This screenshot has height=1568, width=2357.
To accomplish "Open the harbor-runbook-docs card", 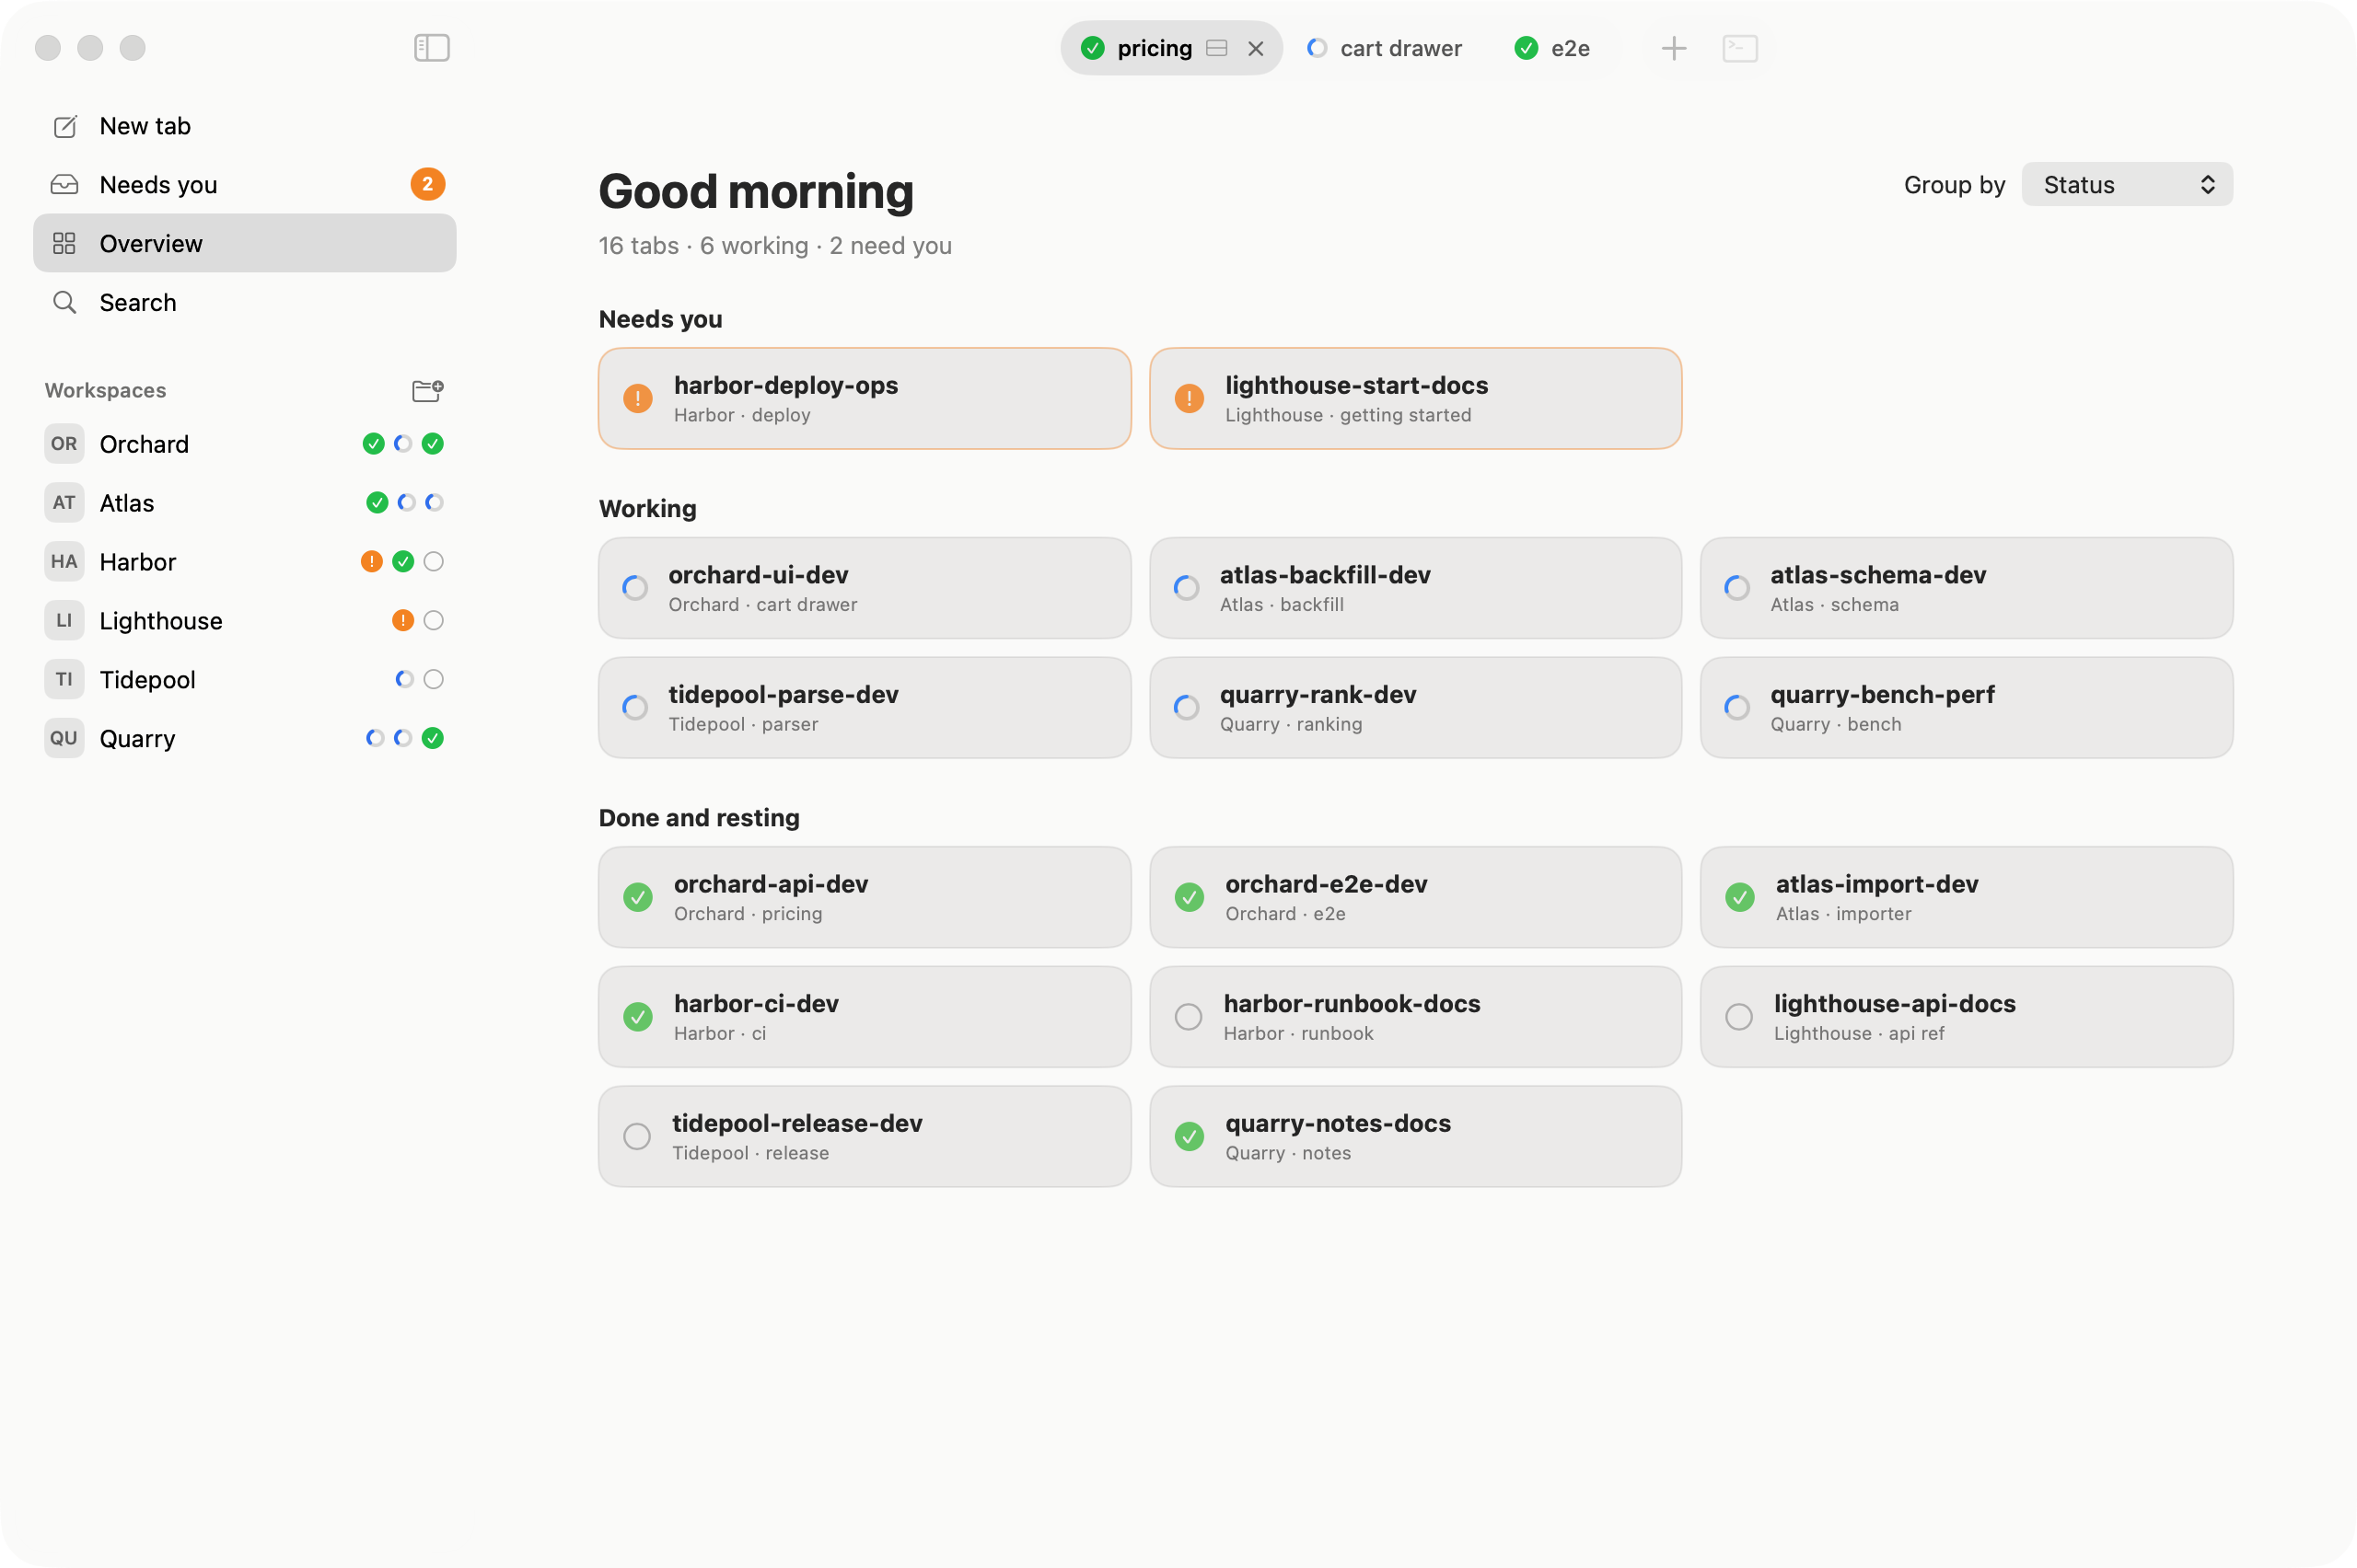I will tap(1414, 1016).
